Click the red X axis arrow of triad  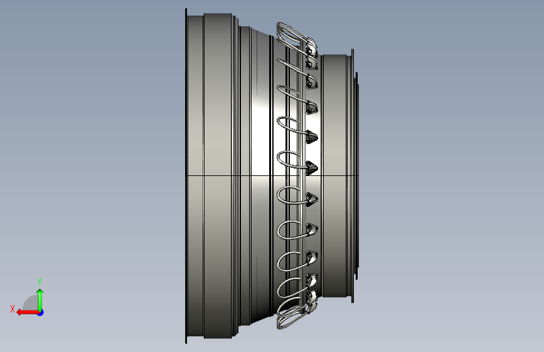(28, 313)
